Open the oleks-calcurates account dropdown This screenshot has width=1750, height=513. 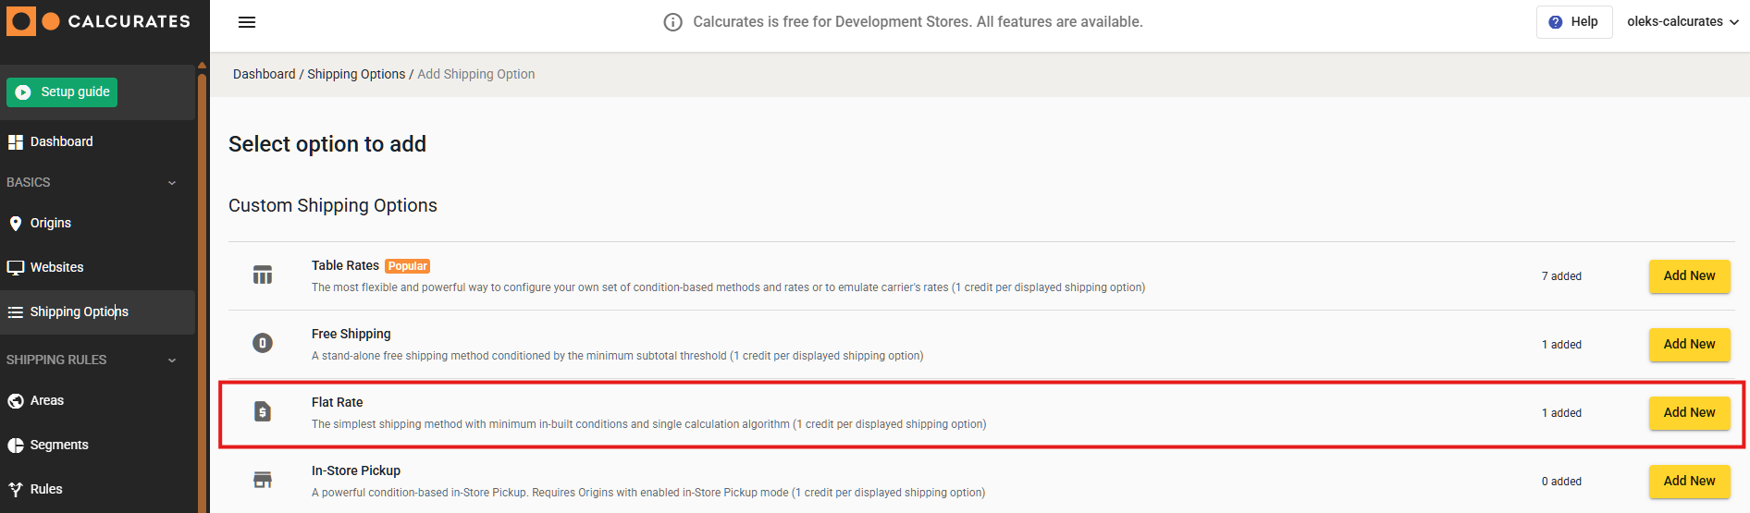1682,22
